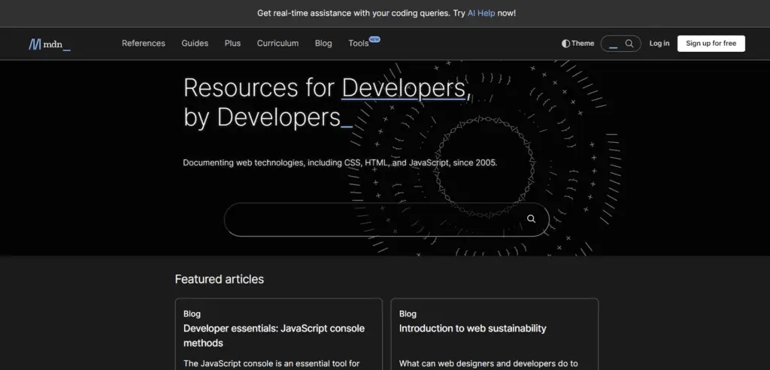Click the magnifier icon in header search
The height and width of the screenshot is (370, 770).
click(x=629, y=44)
